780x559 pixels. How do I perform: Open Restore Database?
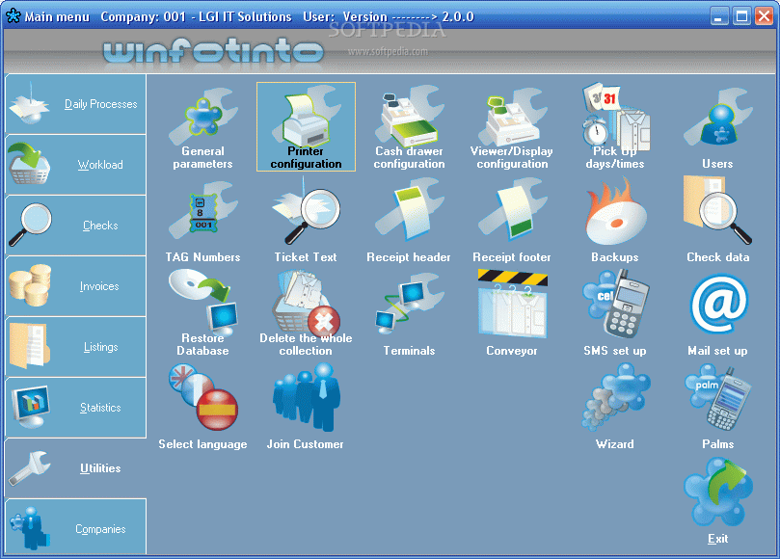coord(202,314)
